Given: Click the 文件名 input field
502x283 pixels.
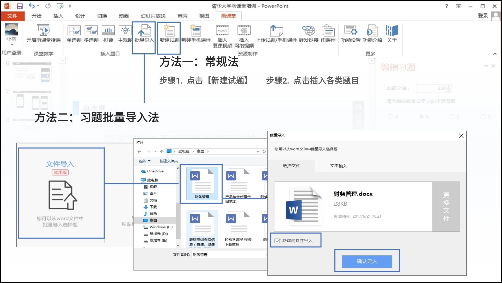Looking at the screenshot, I should [230, 255].
